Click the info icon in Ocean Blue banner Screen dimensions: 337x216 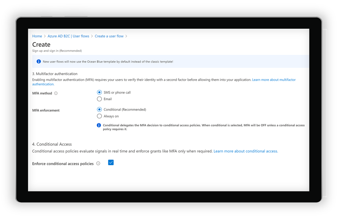(39, 62)
